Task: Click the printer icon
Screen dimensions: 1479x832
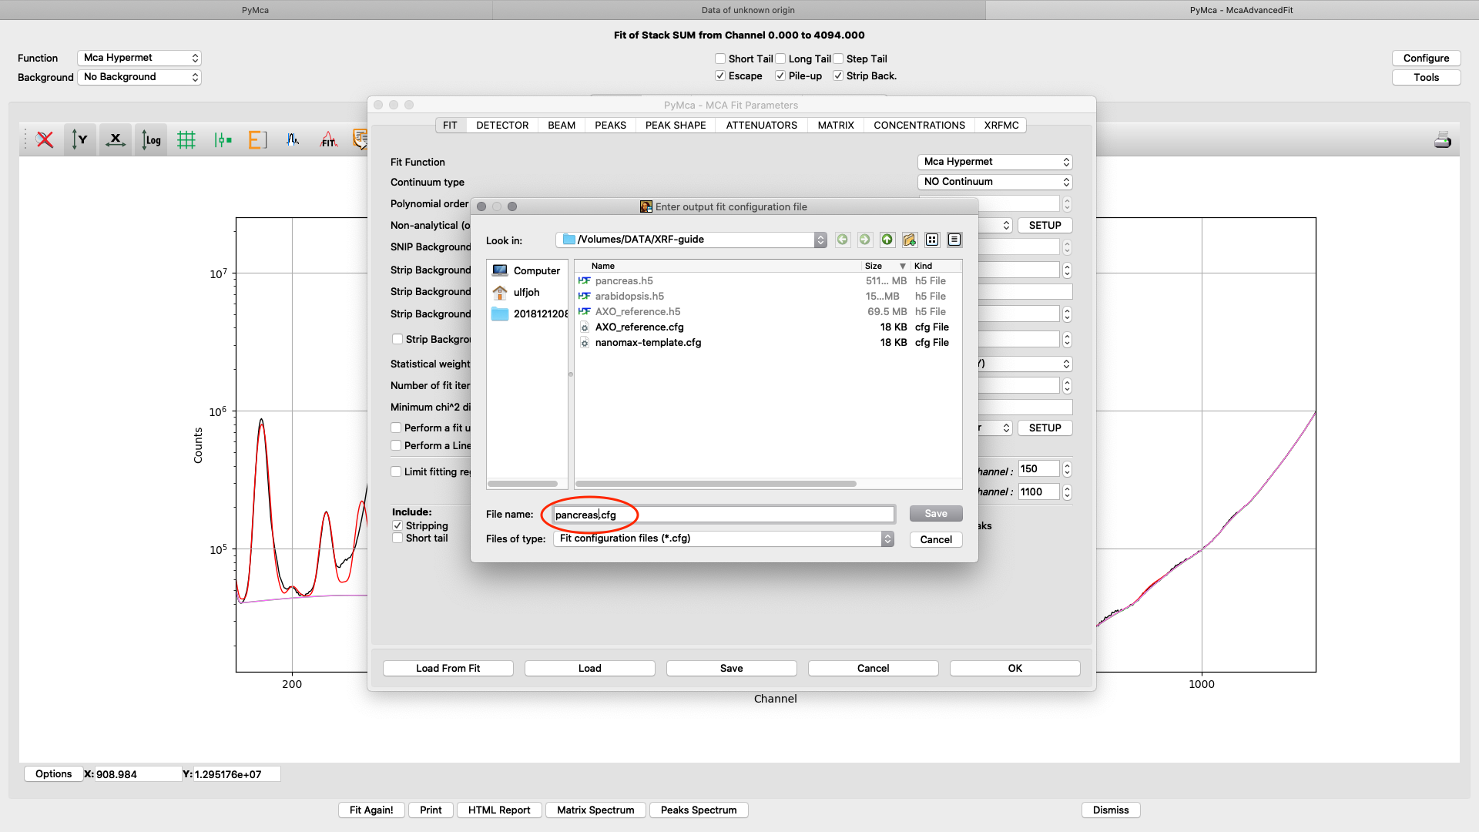Action: point(1442,139)
